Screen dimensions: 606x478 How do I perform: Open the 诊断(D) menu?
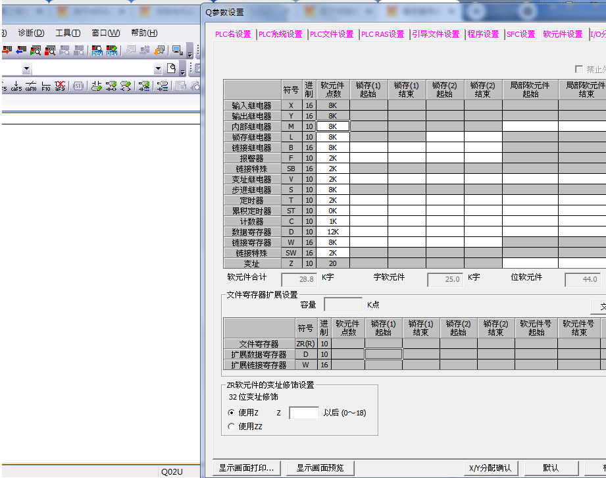tap(31, 33)
